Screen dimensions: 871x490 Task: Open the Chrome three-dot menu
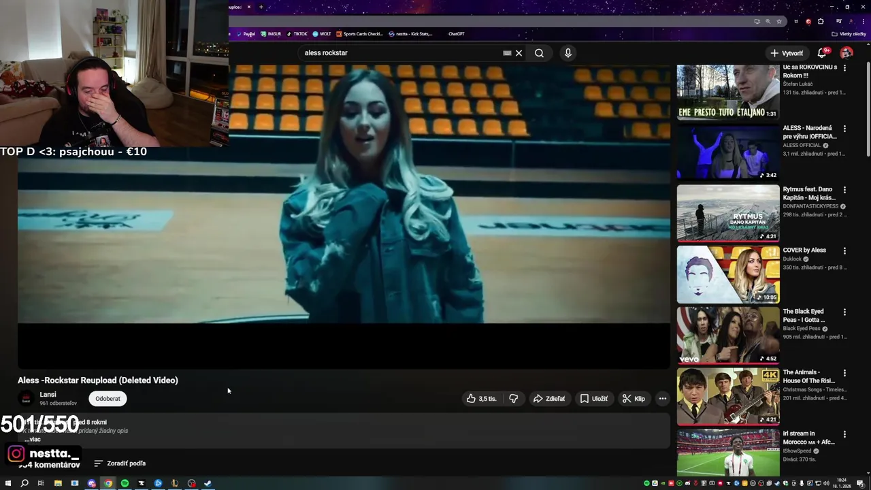coord(863,21)
